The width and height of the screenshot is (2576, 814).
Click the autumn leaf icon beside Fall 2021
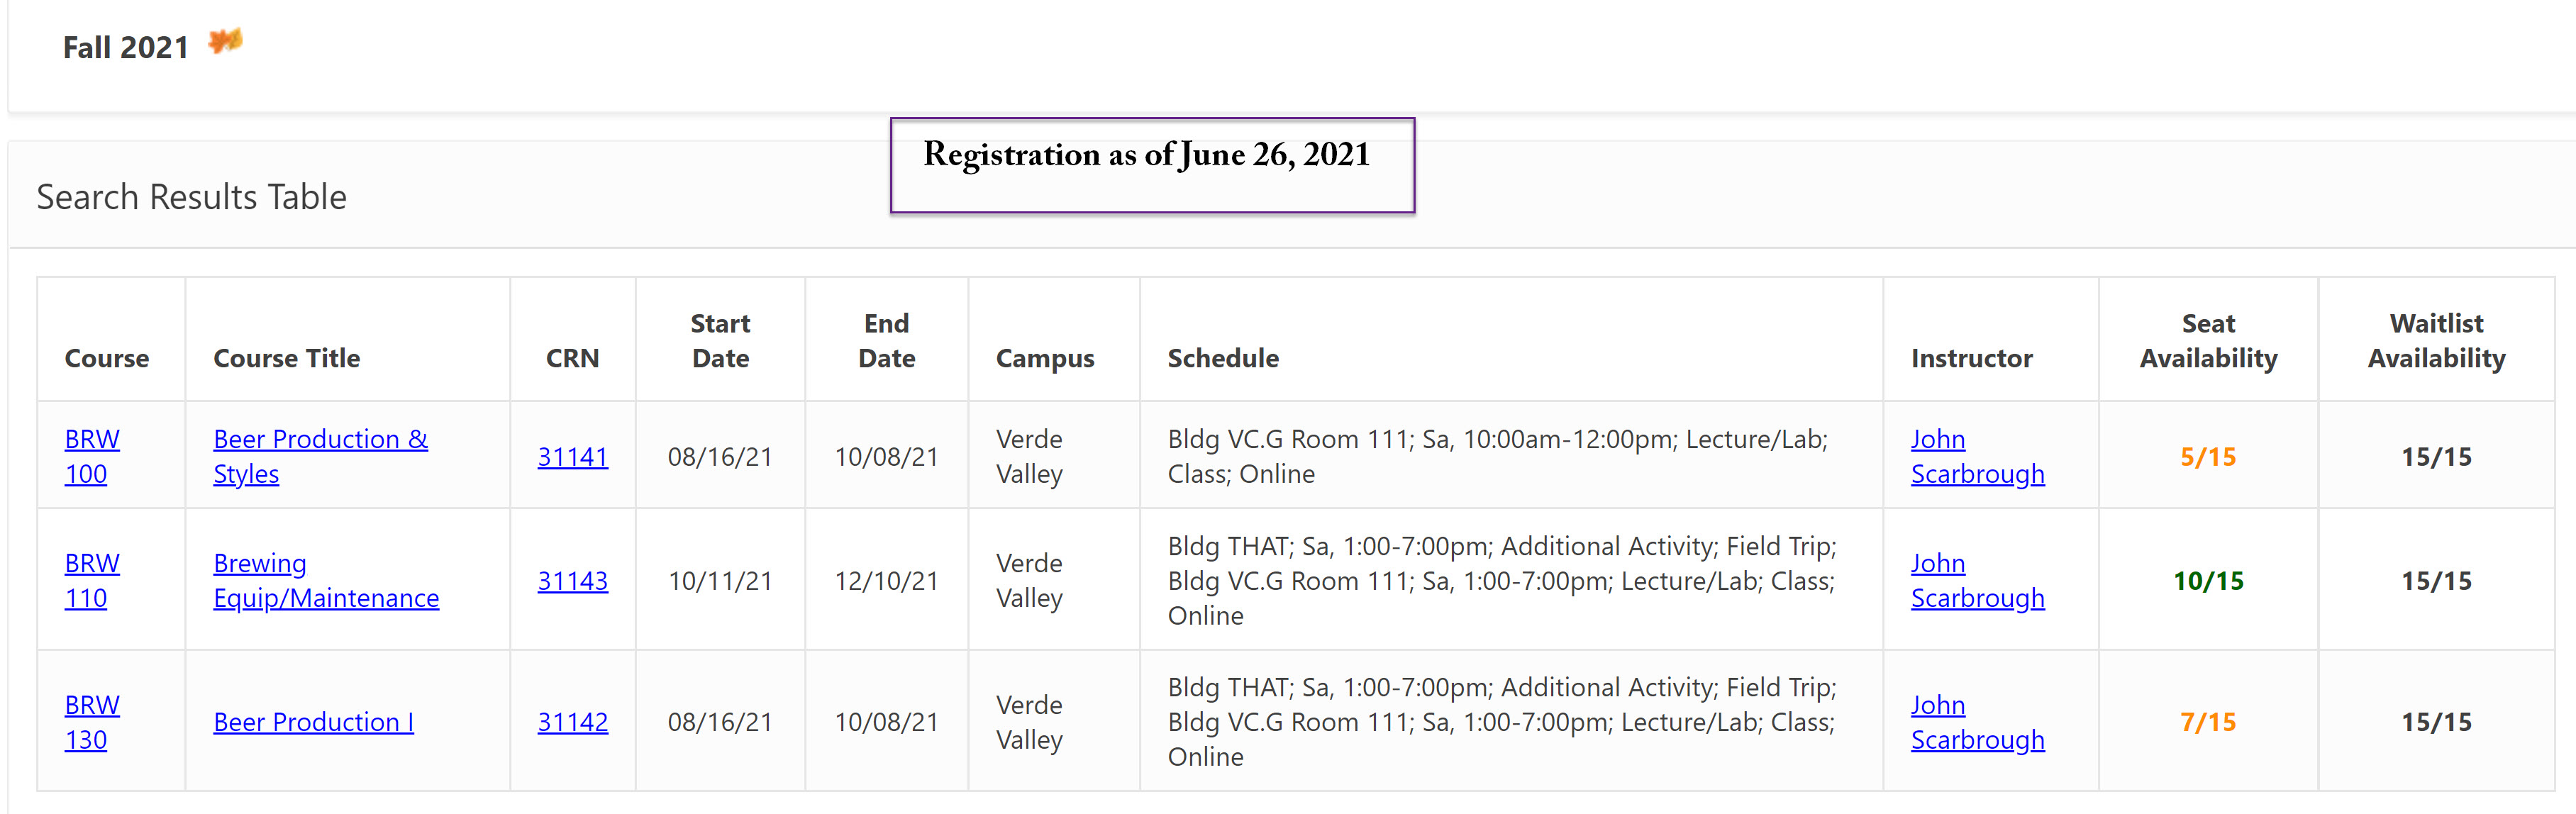point(225,42)
